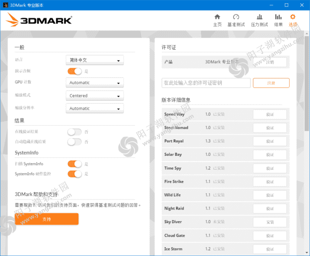Click the 3DMark logo

[x=39, y=20]
